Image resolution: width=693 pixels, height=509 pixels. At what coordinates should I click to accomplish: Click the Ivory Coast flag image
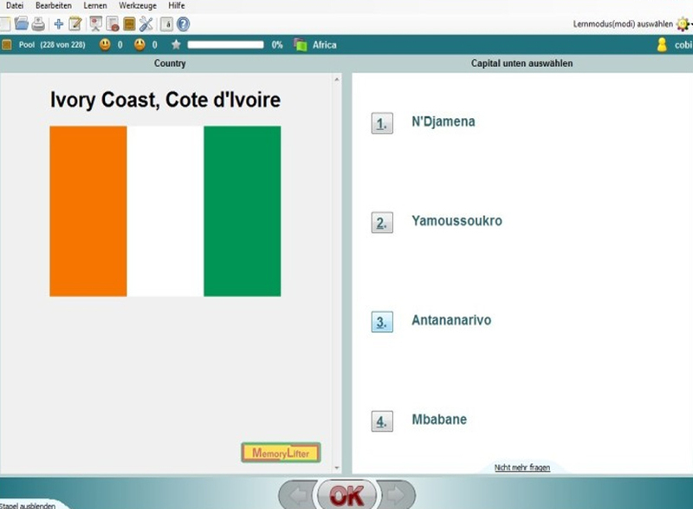(165, 211)
